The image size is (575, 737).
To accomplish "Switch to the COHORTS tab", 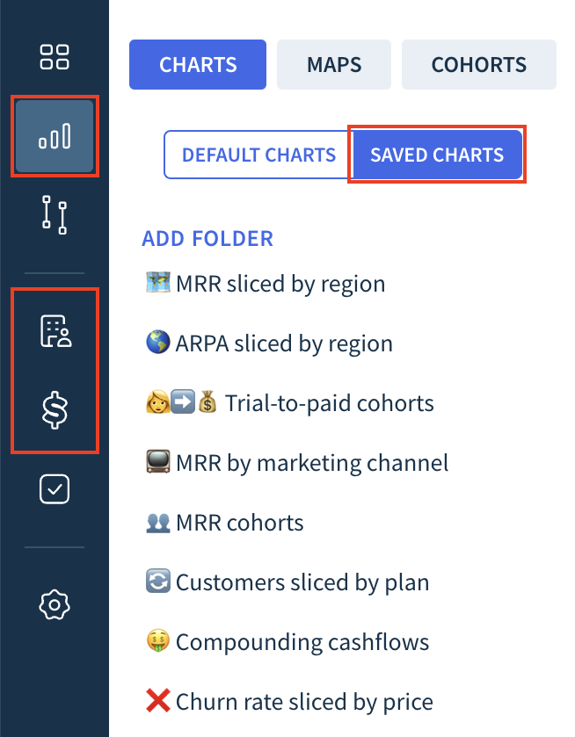I will pos(479,64).
